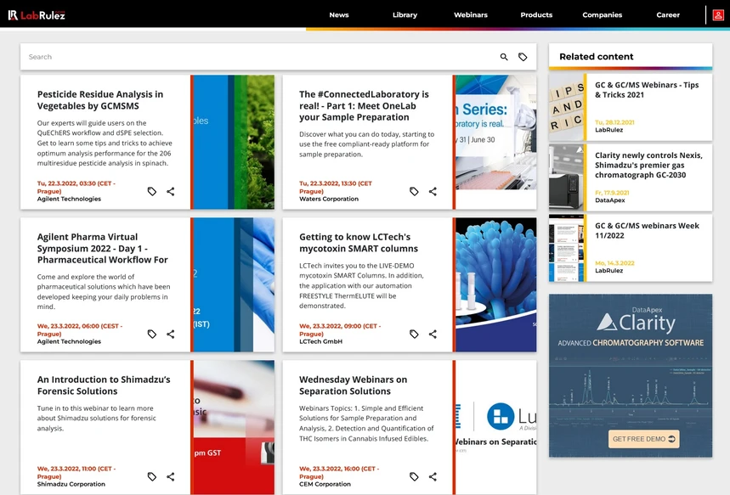Open the #ConnectedLaboratory is real title
Screen dimensions: 730x495
[x=364, y=105]
